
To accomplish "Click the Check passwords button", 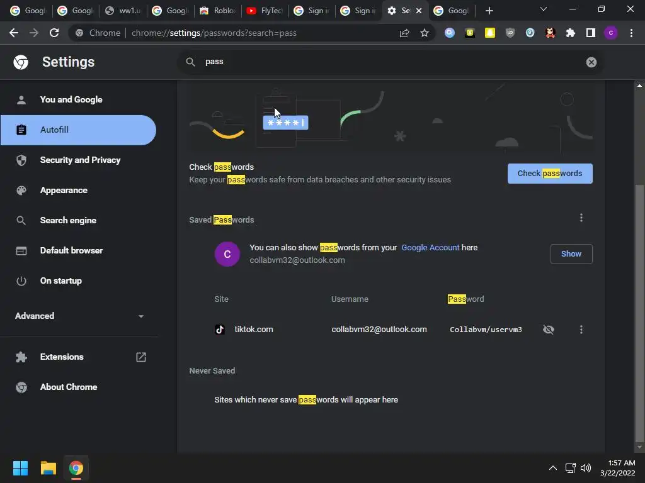I will 550,174.
